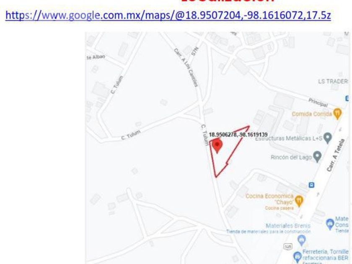Click the Ferretería BER store icon
Image resolution: width=352 pixels, height=264 pixels.
click(x=297, y=256)
